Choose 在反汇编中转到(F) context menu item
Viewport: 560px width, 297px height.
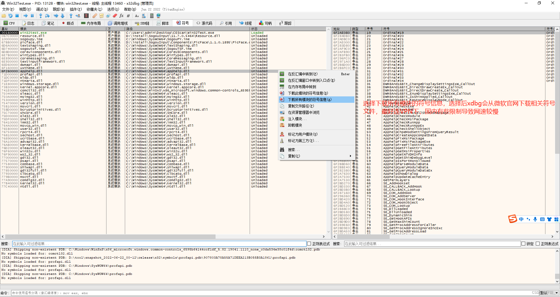tap(317, 74)
